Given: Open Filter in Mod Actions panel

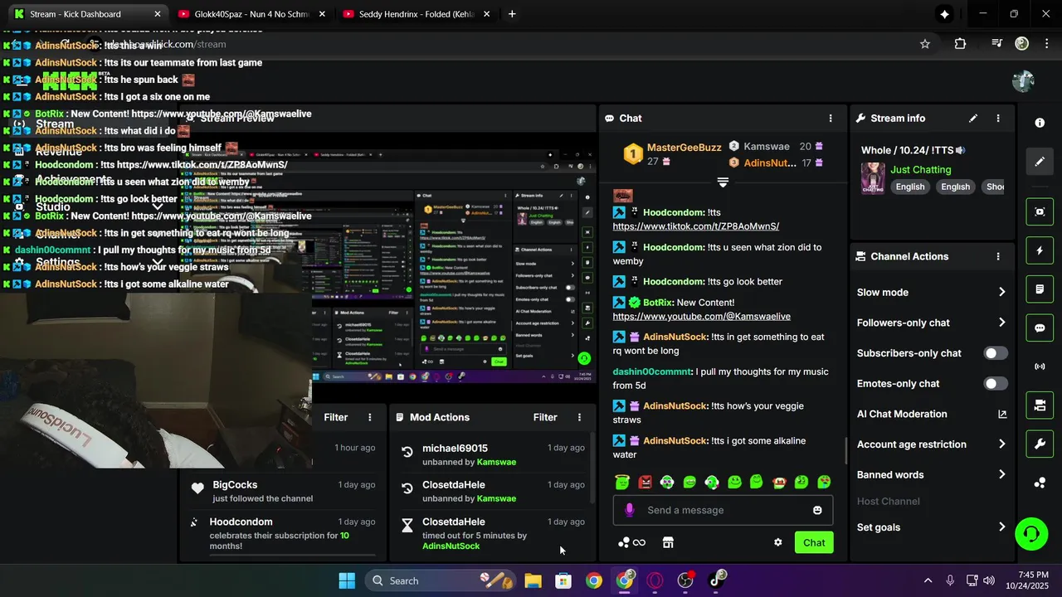Looking at the screenshot, I should (x=545, y=417).
